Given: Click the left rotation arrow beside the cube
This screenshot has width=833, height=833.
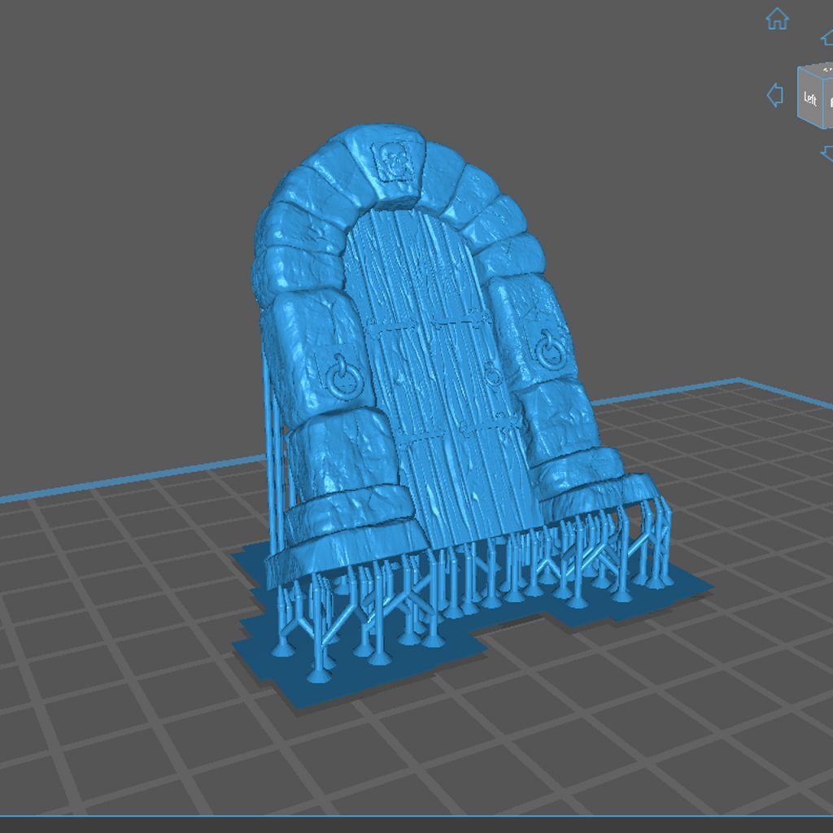Looking at the screenshot, I should pyautogui.click(x=775, y=96).
